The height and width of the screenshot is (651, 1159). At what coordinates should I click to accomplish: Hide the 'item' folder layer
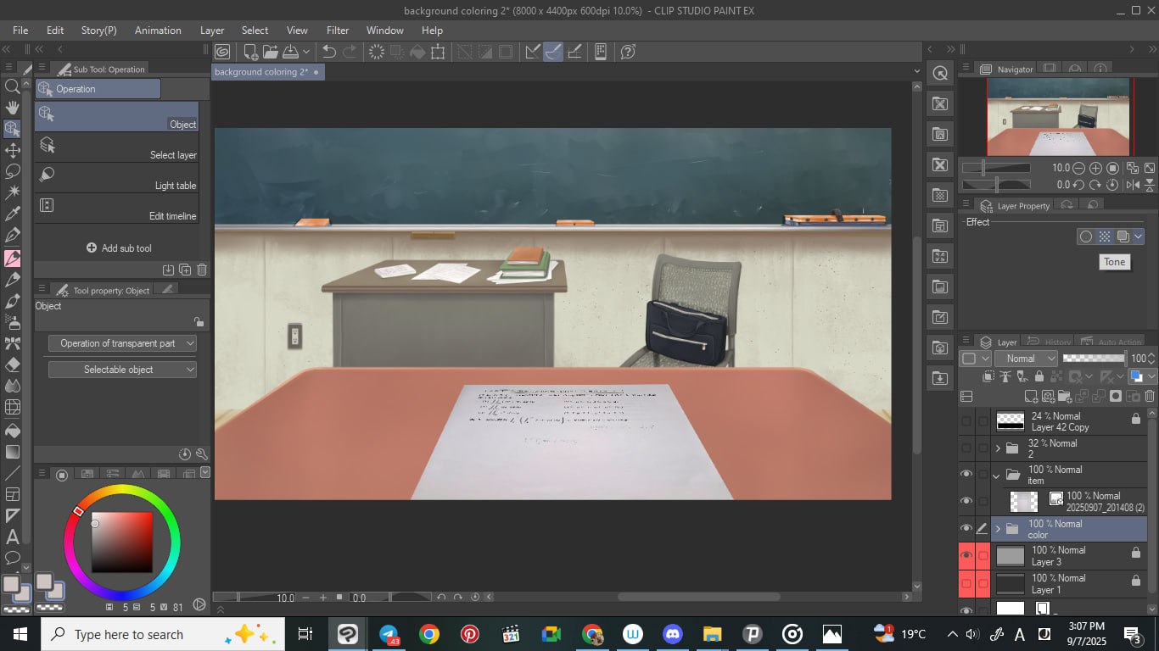(966, 475)
